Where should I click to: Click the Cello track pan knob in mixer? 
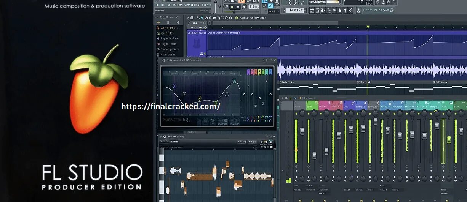point(351,114)
